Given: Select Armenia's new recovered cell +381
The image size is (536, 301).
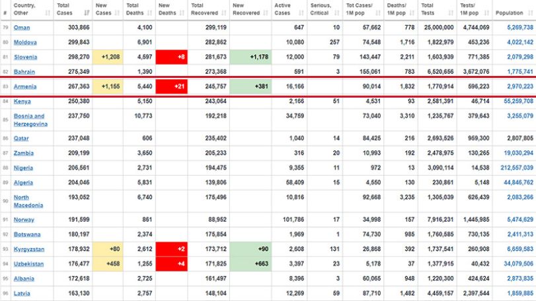Looking at the screenshot, I should pos(250,86).
